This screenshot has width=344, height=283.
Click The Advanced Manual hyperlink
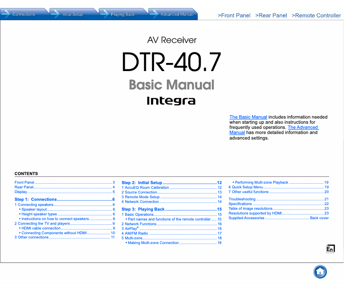(x=303, y=127)
